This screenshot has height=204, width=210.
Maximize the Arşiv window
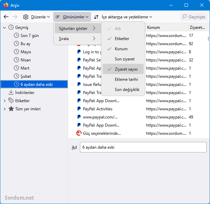pos(186,5)
